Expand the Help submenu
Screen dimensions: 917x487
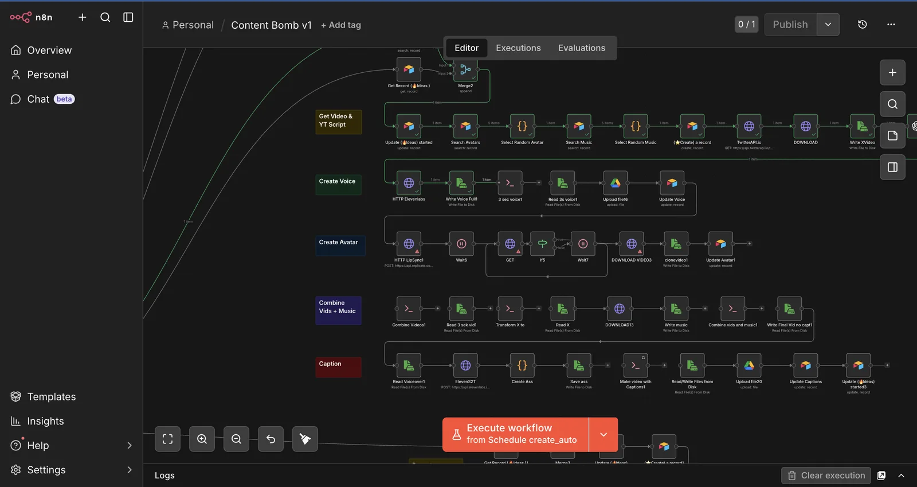point(130,446)
